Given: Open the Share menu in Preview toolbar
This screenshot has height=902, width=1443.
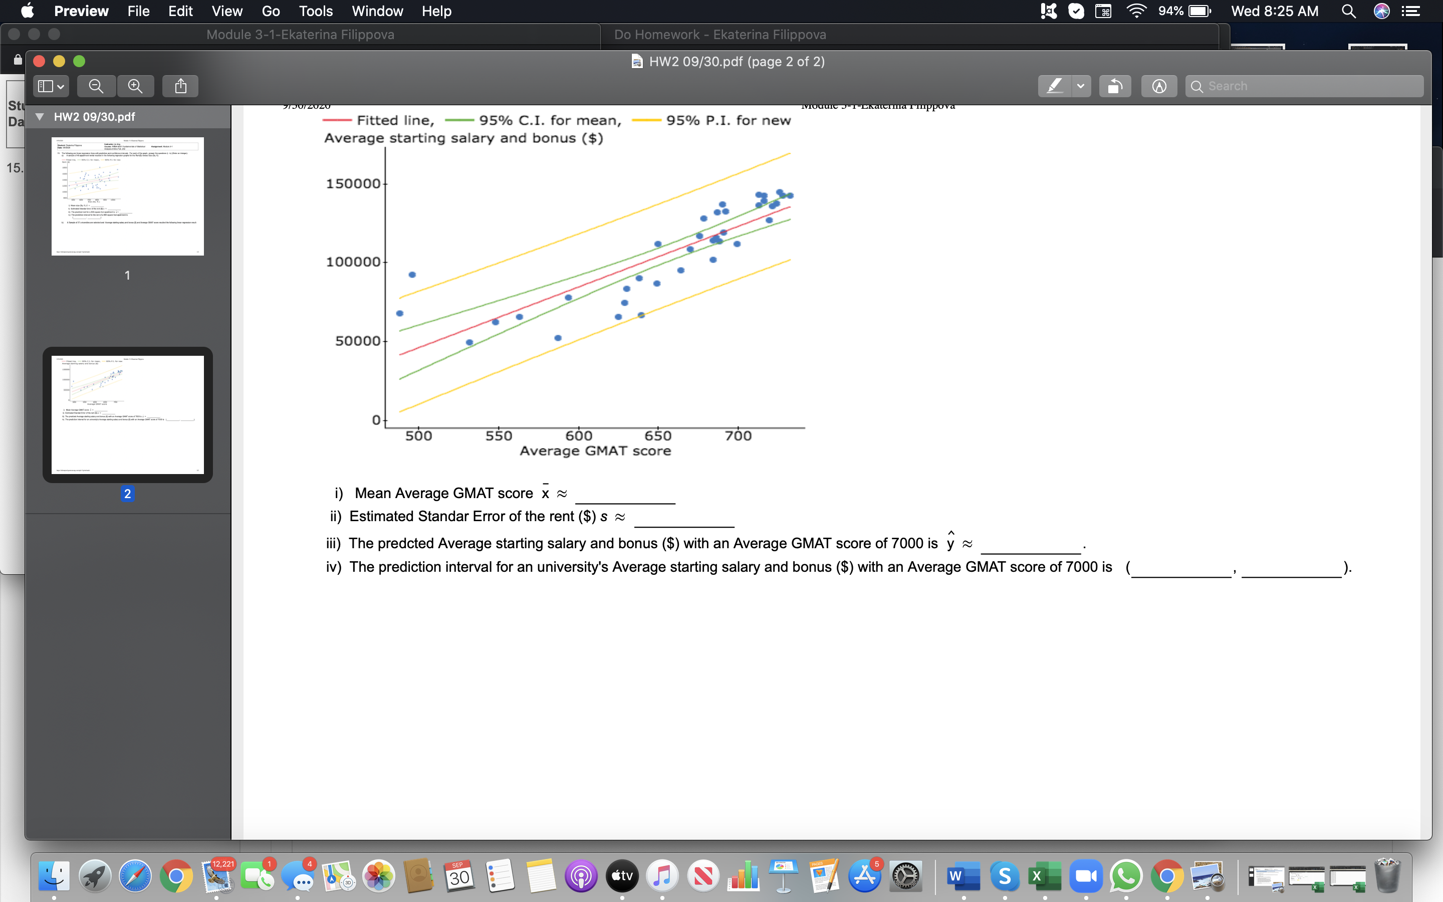Looking at the screenshot, I should pos(180,86).
